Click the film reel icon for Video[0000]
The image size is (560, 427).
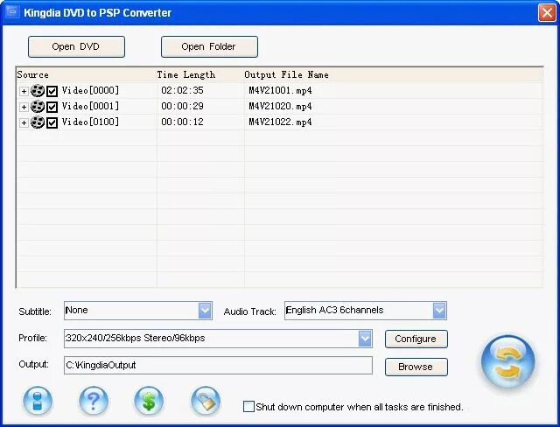[38, 91]
